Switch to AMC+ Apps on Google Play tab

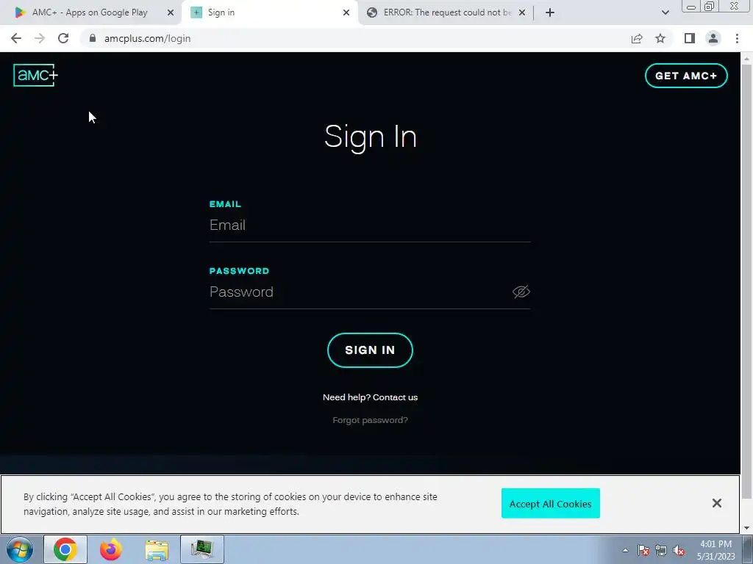tap(90, 12)
